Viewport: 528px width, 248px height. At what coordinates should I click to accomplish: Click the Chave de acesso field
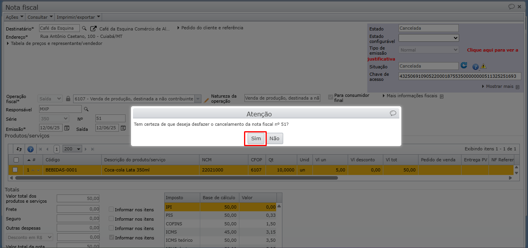[x=460, y=76]
